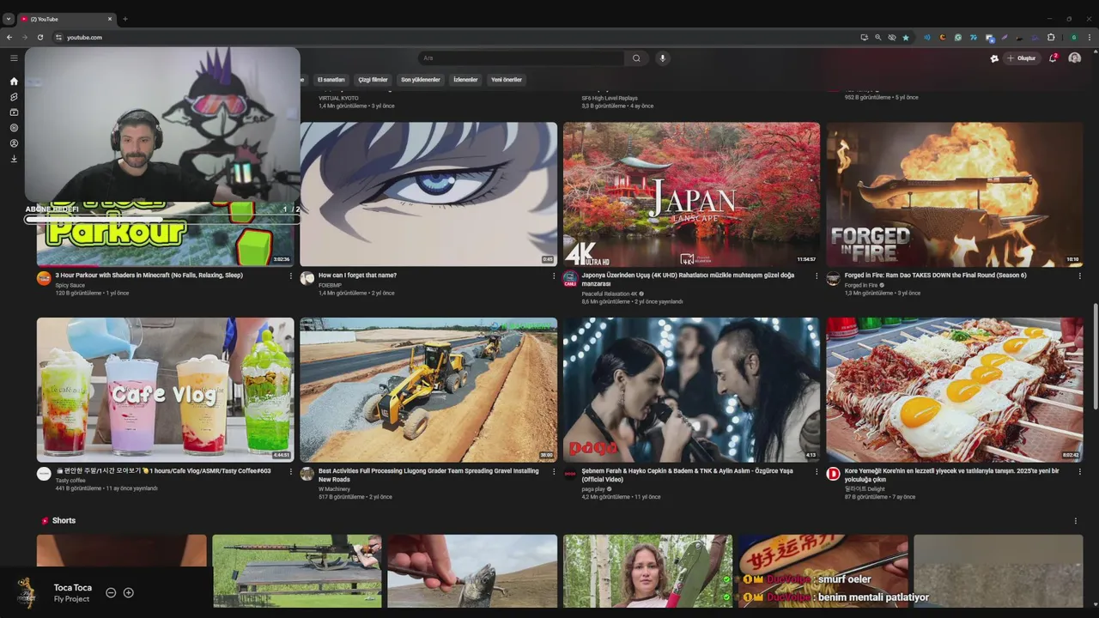1099x618 pixels.
Task: Open the fish-in-hand Shorts thumbnail
Action: point(472,571)
